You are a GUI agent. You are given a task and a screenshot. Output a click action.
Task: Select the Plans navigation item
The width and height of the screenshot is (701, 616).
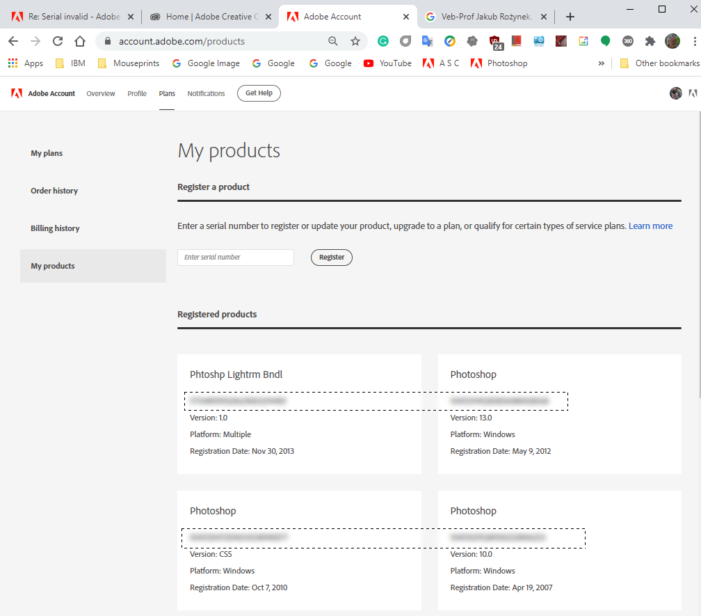click(x=167, y=93)
